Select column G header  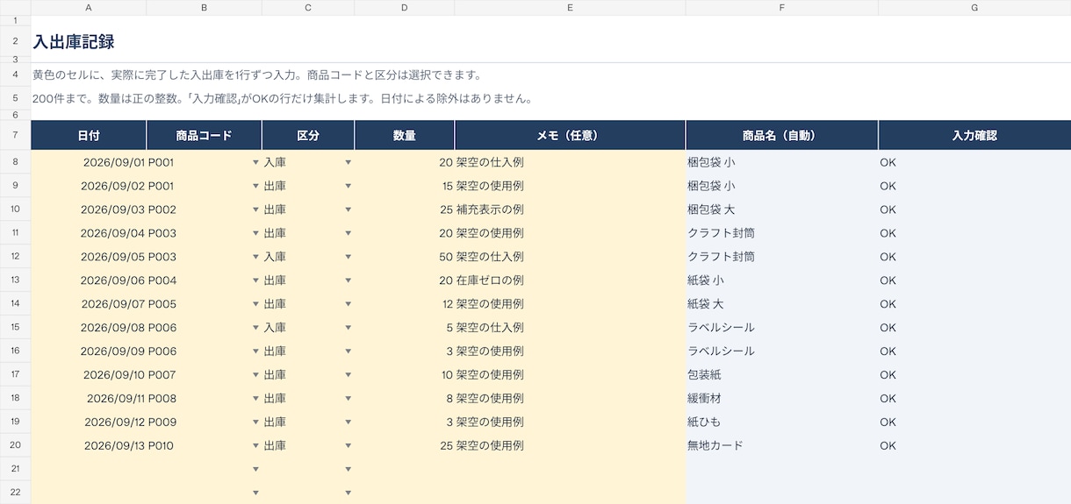click(x=974, y=7)
